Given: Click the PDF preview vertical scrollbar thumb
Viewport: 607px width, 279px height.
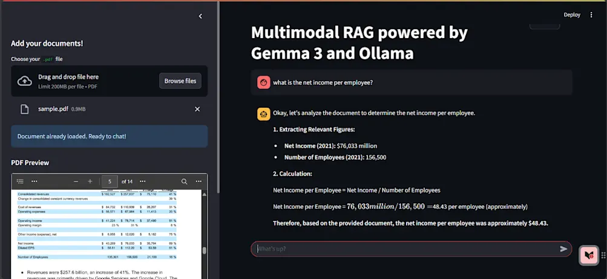Looking at the screenshot, I should 205,251.
